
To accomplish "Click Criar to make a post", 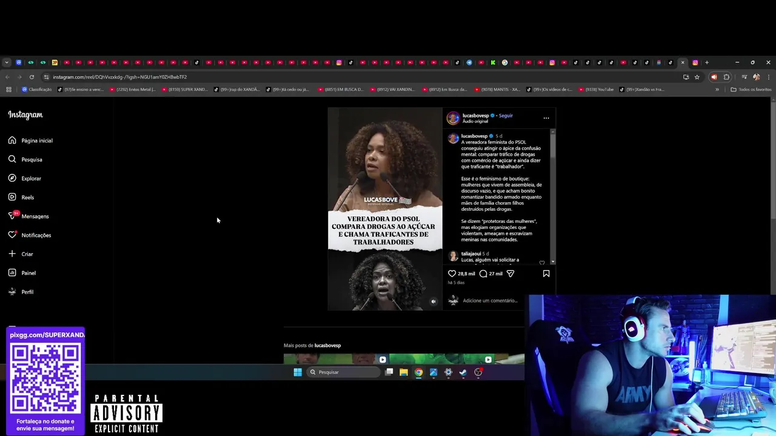I will pyautogui.click(x=21, y=254).
